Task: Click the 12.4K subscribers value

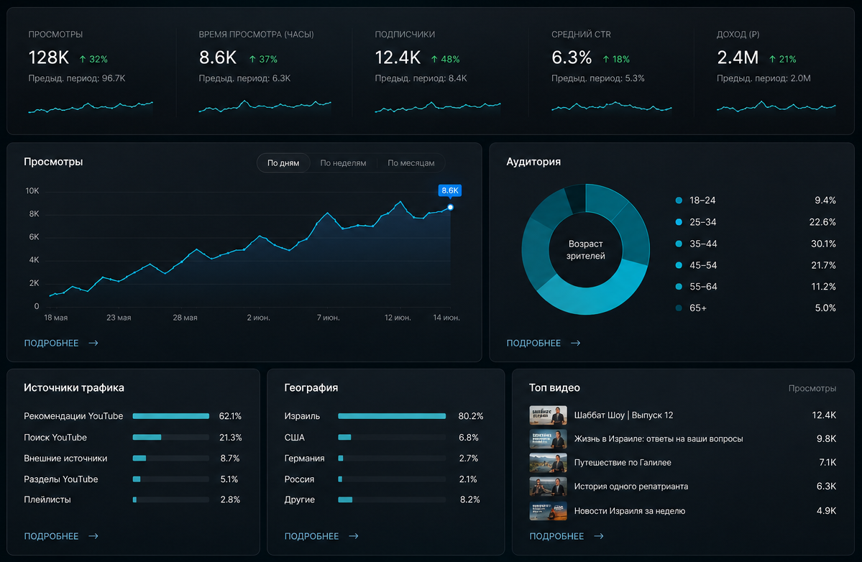Action: [x=398, y=57]
